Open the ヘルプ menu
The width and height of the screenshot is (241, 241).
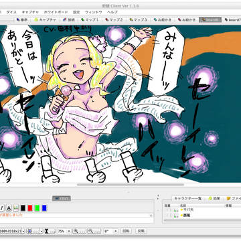click(x=112, y=12)
